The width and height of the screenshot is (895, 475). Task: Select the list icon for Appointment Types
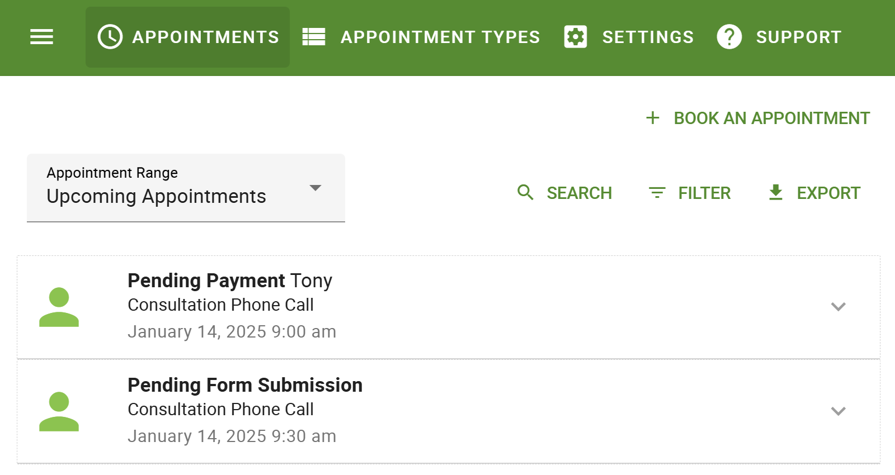(x=313, y=36)
